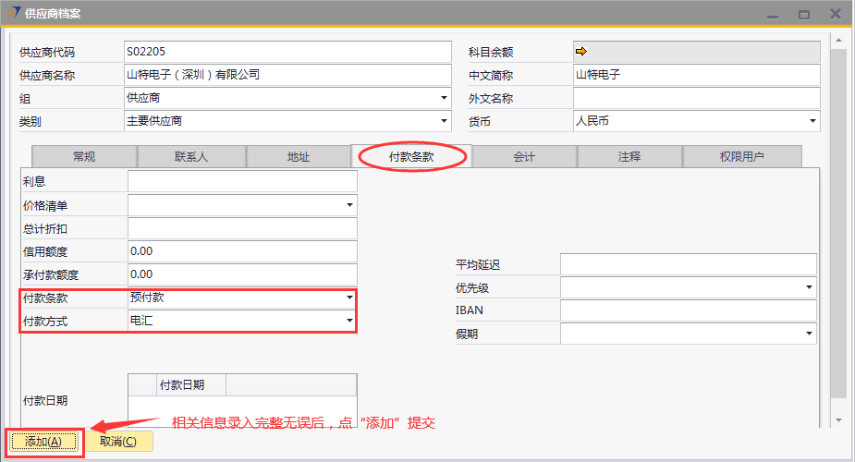Expand the 货币 currency dropdown

[812, 121]
